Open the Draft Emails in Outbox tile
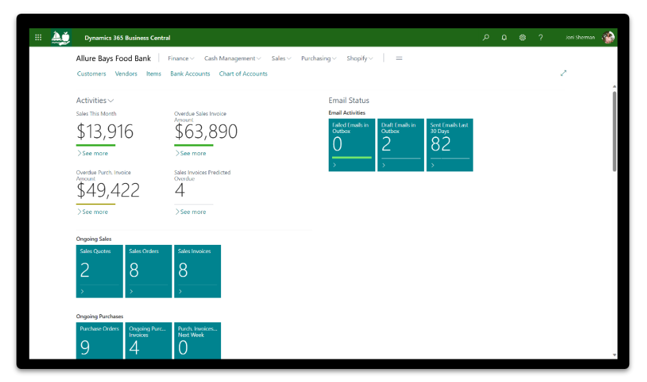The image size is (647, 382). click(x=401, y=145)
